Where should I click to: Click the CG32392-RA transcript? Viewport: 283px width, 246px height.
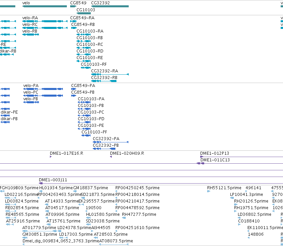tap(110, 74)
